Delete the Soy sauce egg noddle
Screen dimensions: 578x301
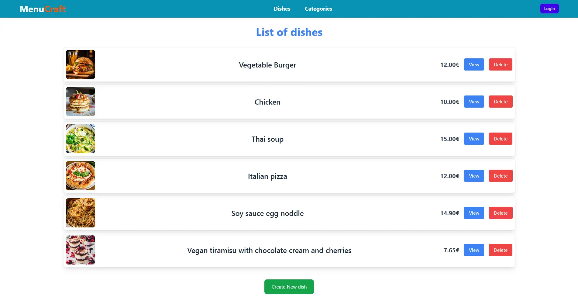[501, 213]
